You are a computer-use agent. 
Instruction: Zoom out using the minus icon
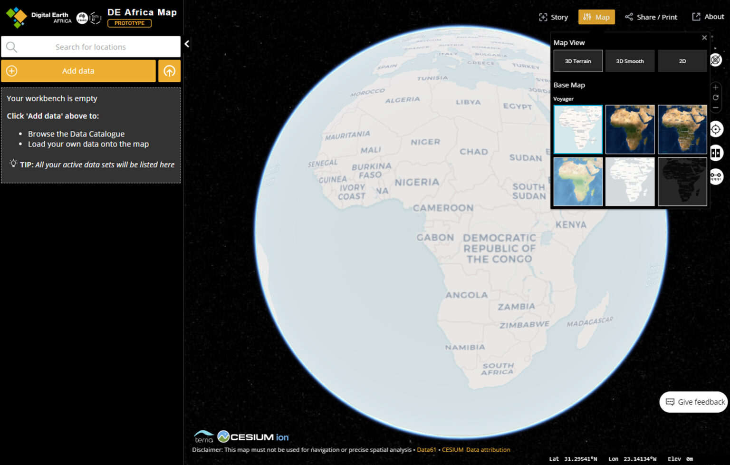pyautogui.click(x=715, y=108)
